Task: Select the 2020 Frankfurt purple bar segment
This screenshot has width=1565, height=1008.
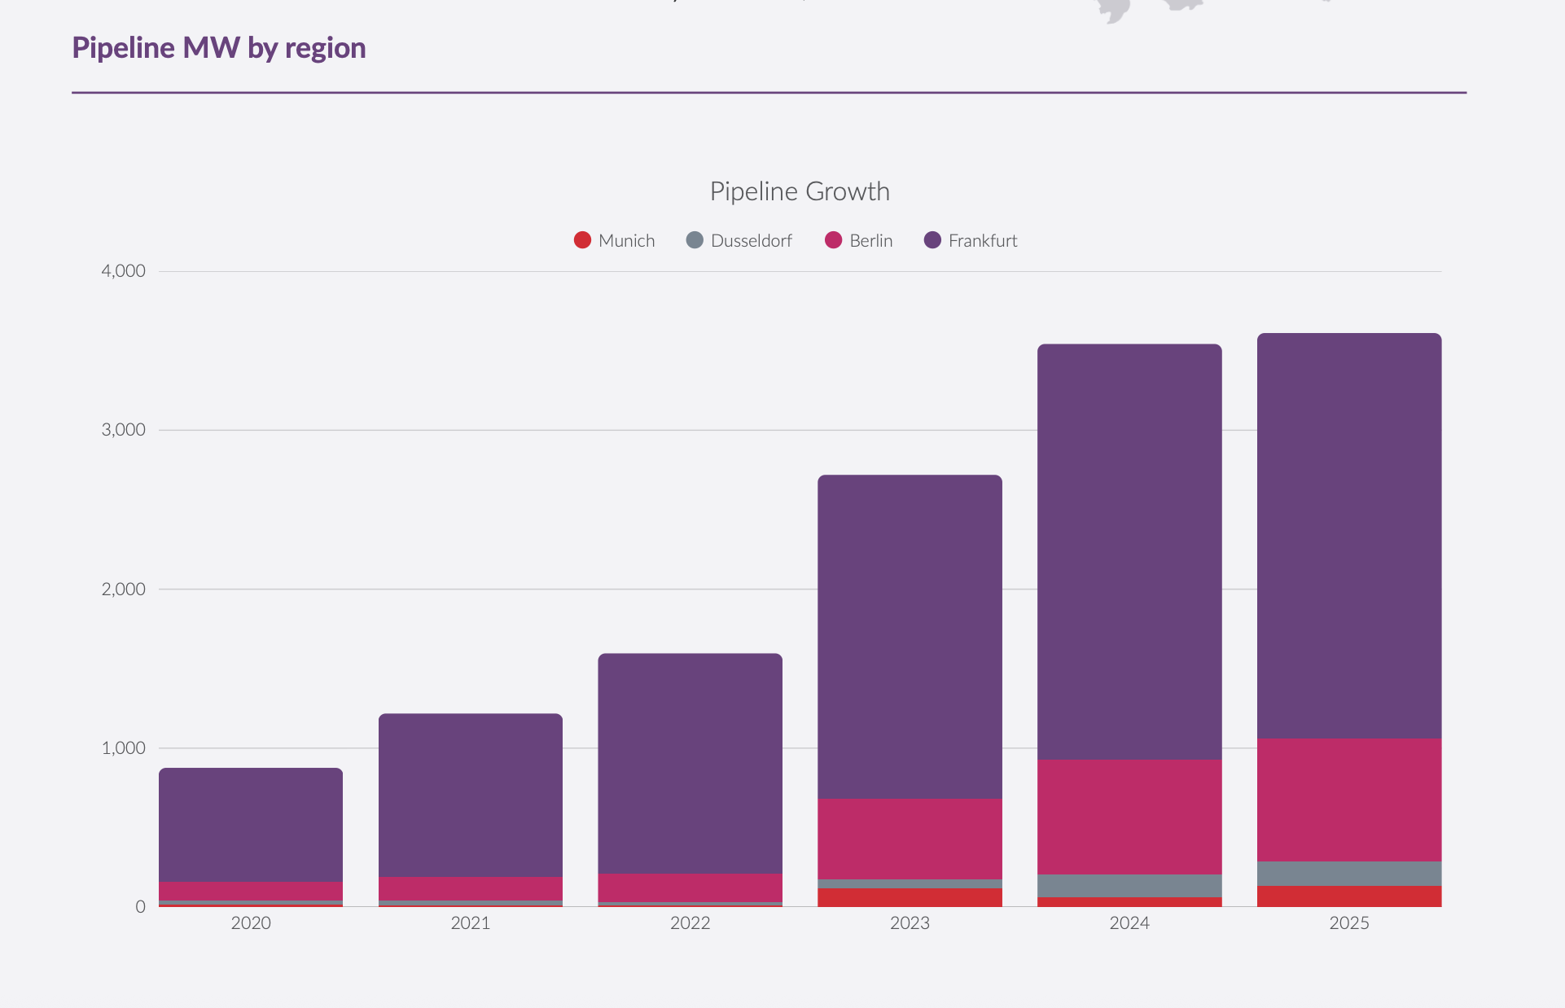Action: pos(251,825)
